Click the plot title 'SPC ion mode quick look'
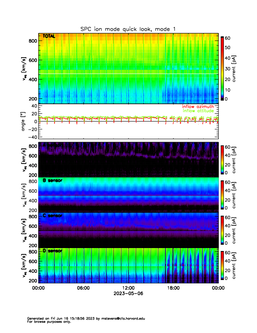The image size is (257, 333). [x=128, y=29]
